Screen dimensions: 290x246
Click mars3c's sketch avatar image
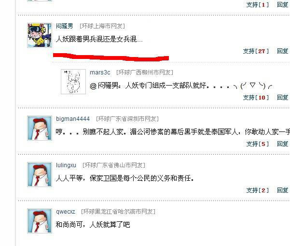click(x=73, y=82)
